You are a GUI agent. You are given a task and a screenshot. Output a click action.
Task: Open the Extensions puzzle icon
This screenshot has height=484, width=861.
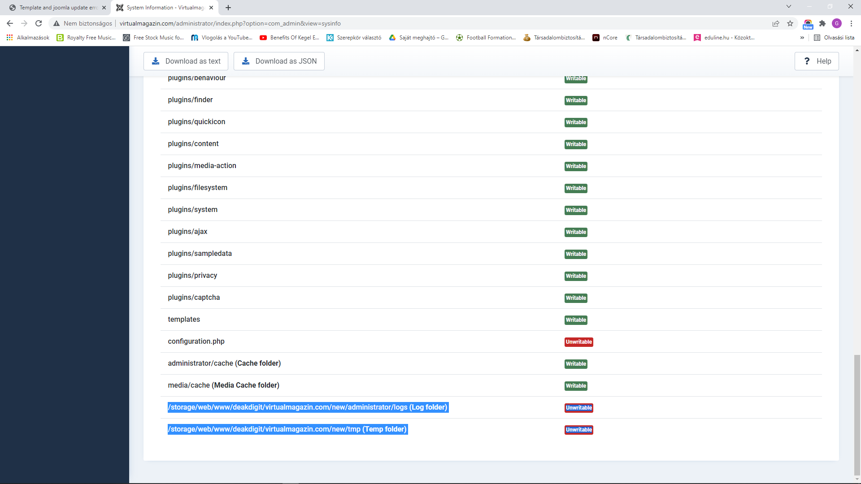pyautogui.click(x=822, y=23)
